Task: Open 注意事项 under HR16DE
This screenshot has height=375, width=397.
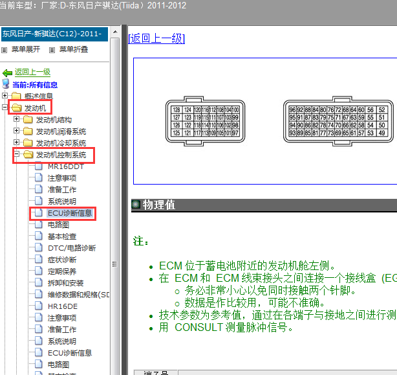Action: [x=62, y=318]
